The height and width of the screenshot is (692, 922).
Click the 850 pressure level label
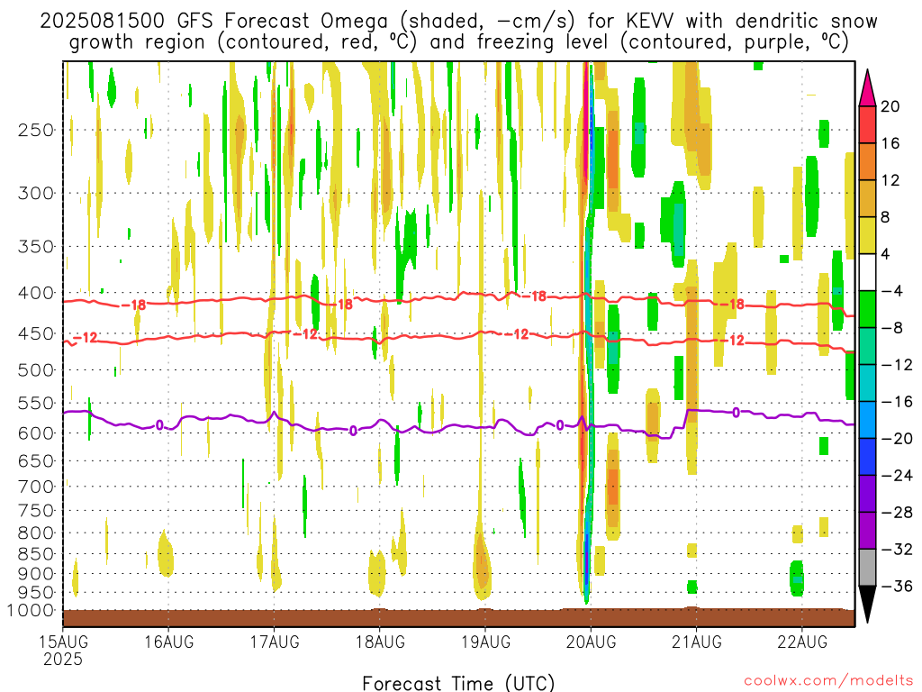36,554
